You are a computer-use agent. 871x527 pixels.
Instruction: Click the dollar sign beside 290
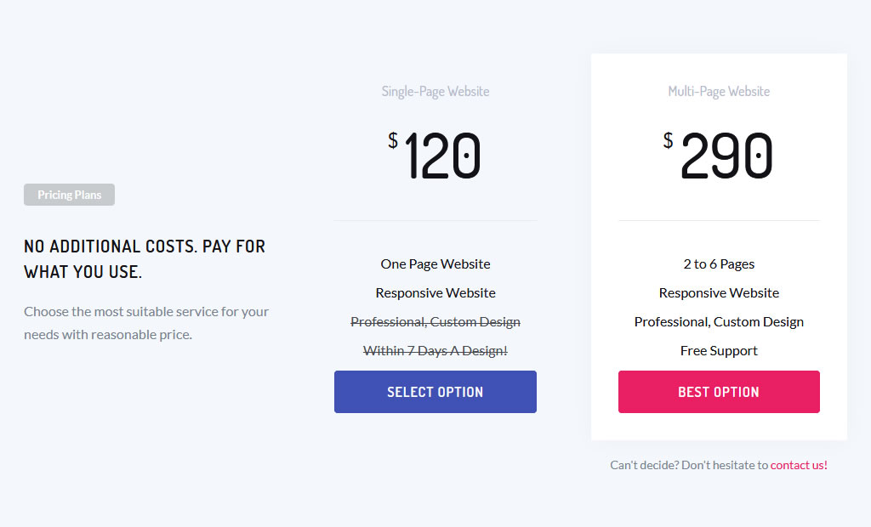click(x=669, y=141)
